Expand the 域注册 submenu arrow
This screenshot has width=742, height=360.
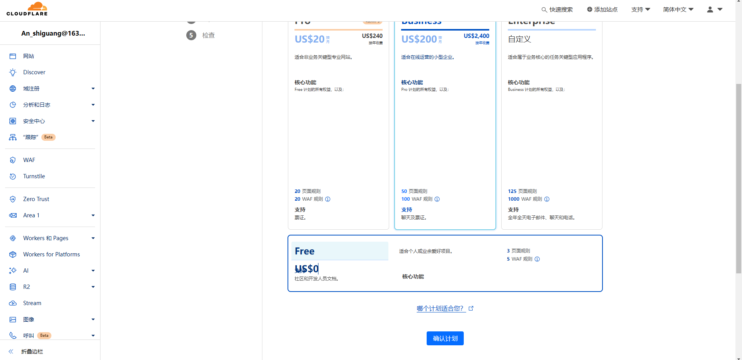click(93, 89)
